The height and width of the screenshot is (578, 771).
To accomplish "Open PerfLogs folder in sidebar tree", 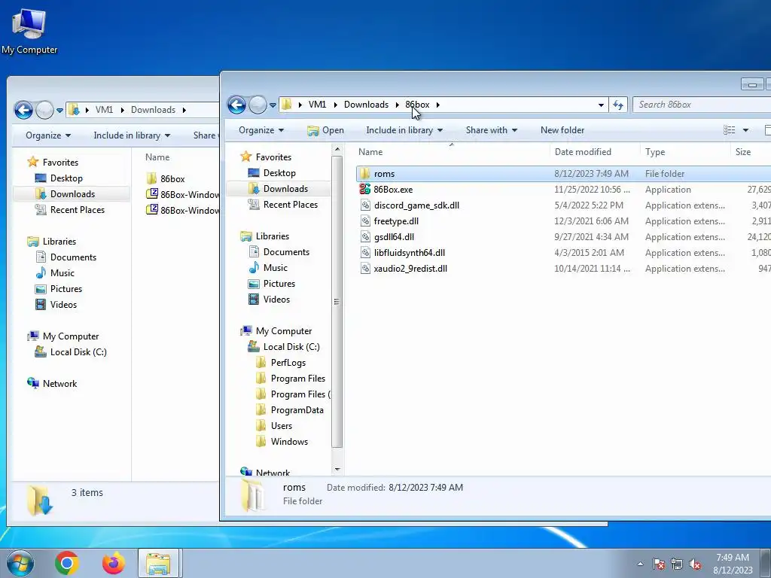I will [288, 363].
